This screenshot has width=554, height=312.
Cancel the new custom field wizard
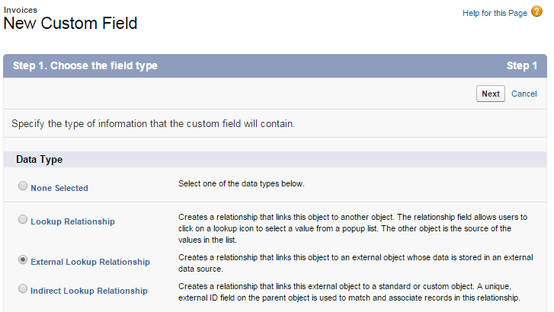tap(524, 94)
